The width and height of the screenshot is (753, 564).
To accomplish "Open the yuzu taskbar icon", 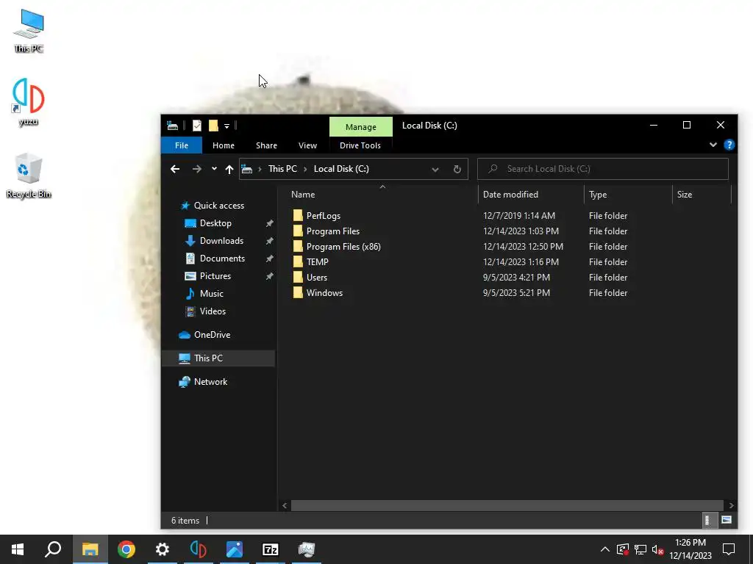I will coord(199,549).
